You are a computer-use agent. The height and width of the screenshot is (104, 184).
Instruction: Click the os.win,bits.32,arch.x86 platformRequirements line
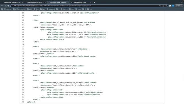[77, 35]
